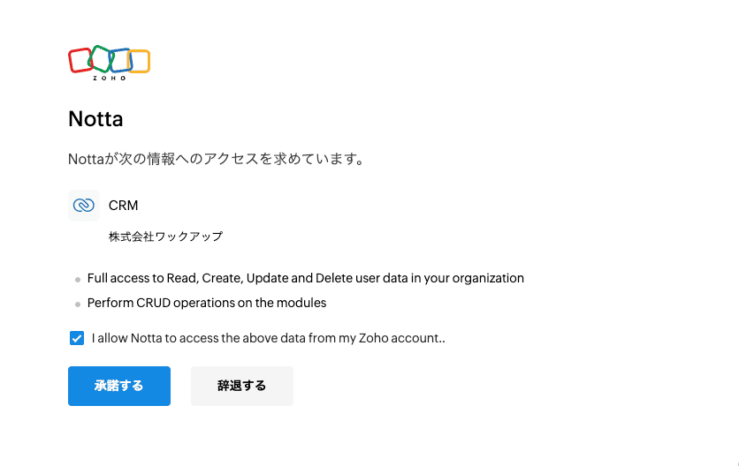This screenshot has width=739, height=466.
Task: Click the Perform CRUD operations permission text
Action: coord(207,303)
